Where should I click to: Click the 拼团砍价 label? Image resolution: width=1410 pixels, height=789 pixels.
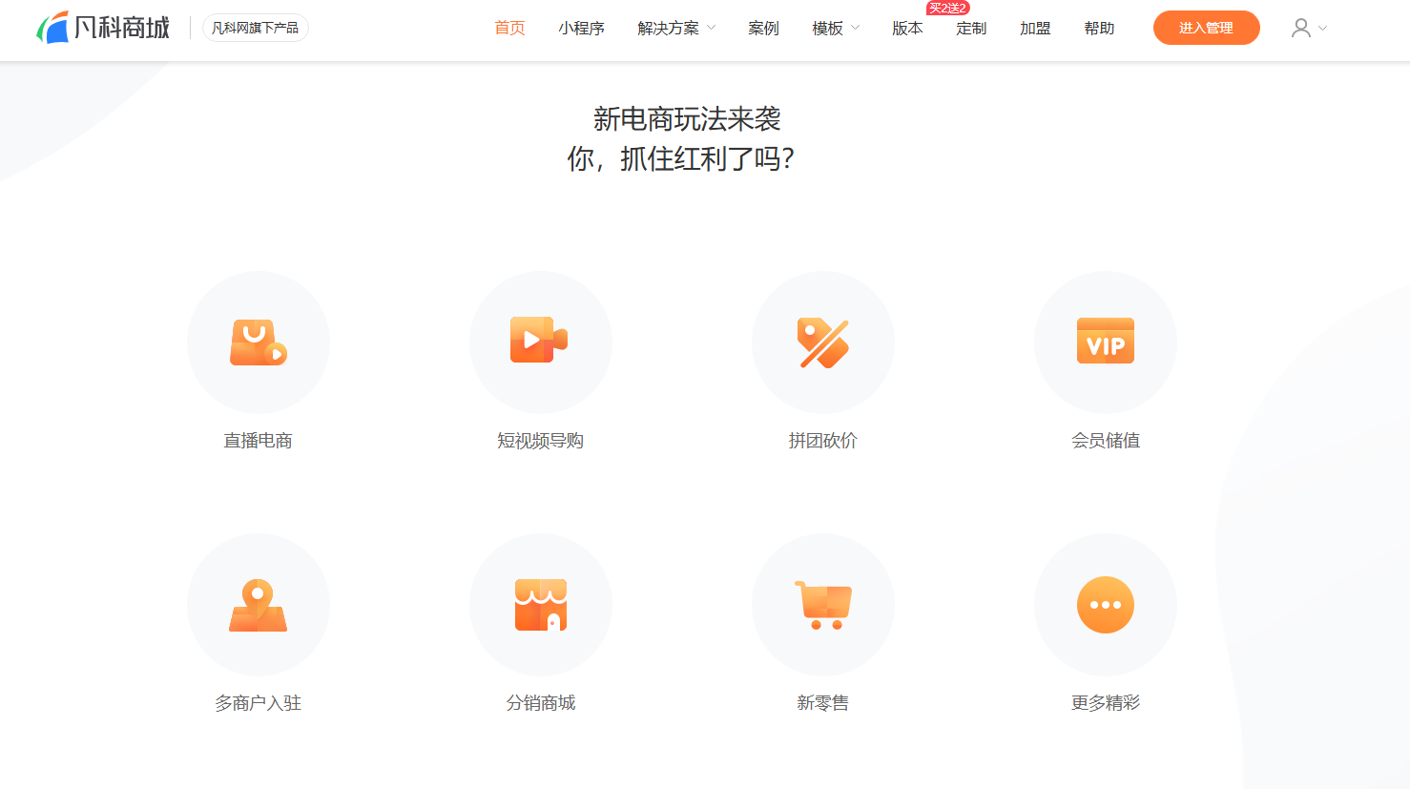click(x=823, y=440)
